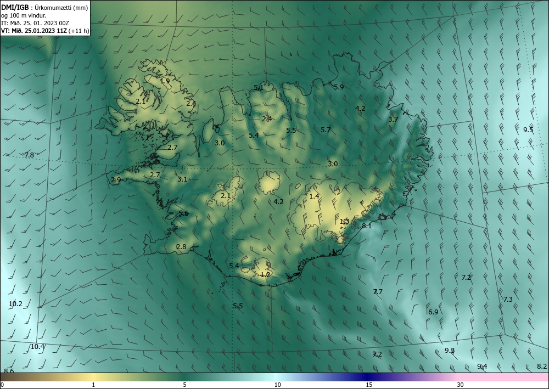Click the colorbar tick label 30
The height and width of the screenshot is (389, 549).
pos(461,385)
